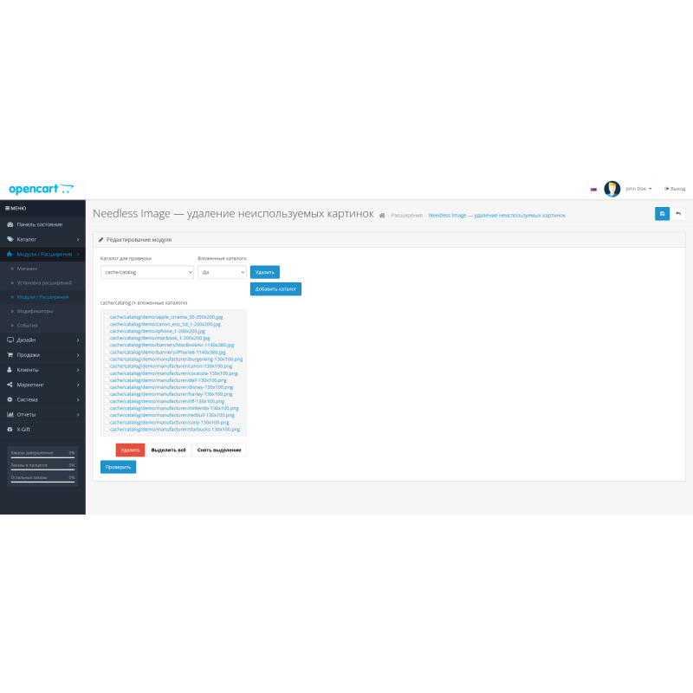Tick the checkbox for burgerking-130x100.png
Screen dimensions: 693x693
pos(107,359)
